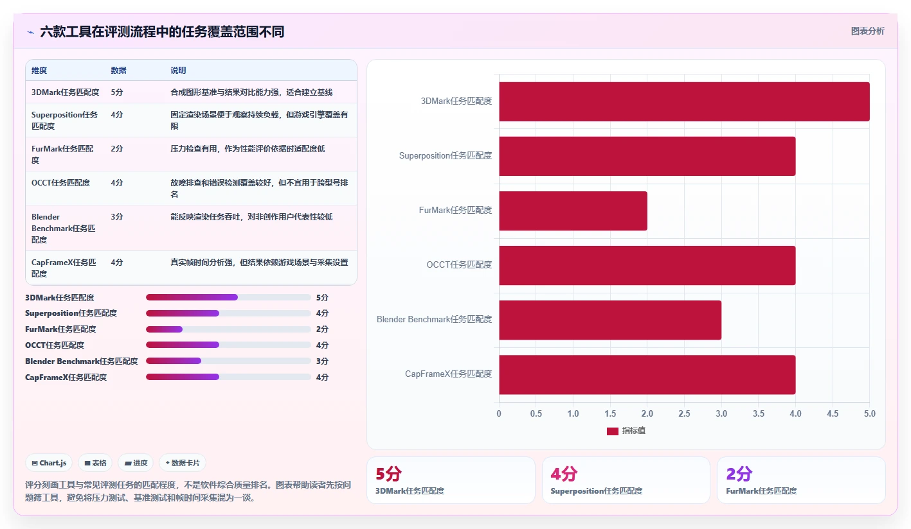
Task: Click the CapFrameX progress bar
Action: coord(228,377)
